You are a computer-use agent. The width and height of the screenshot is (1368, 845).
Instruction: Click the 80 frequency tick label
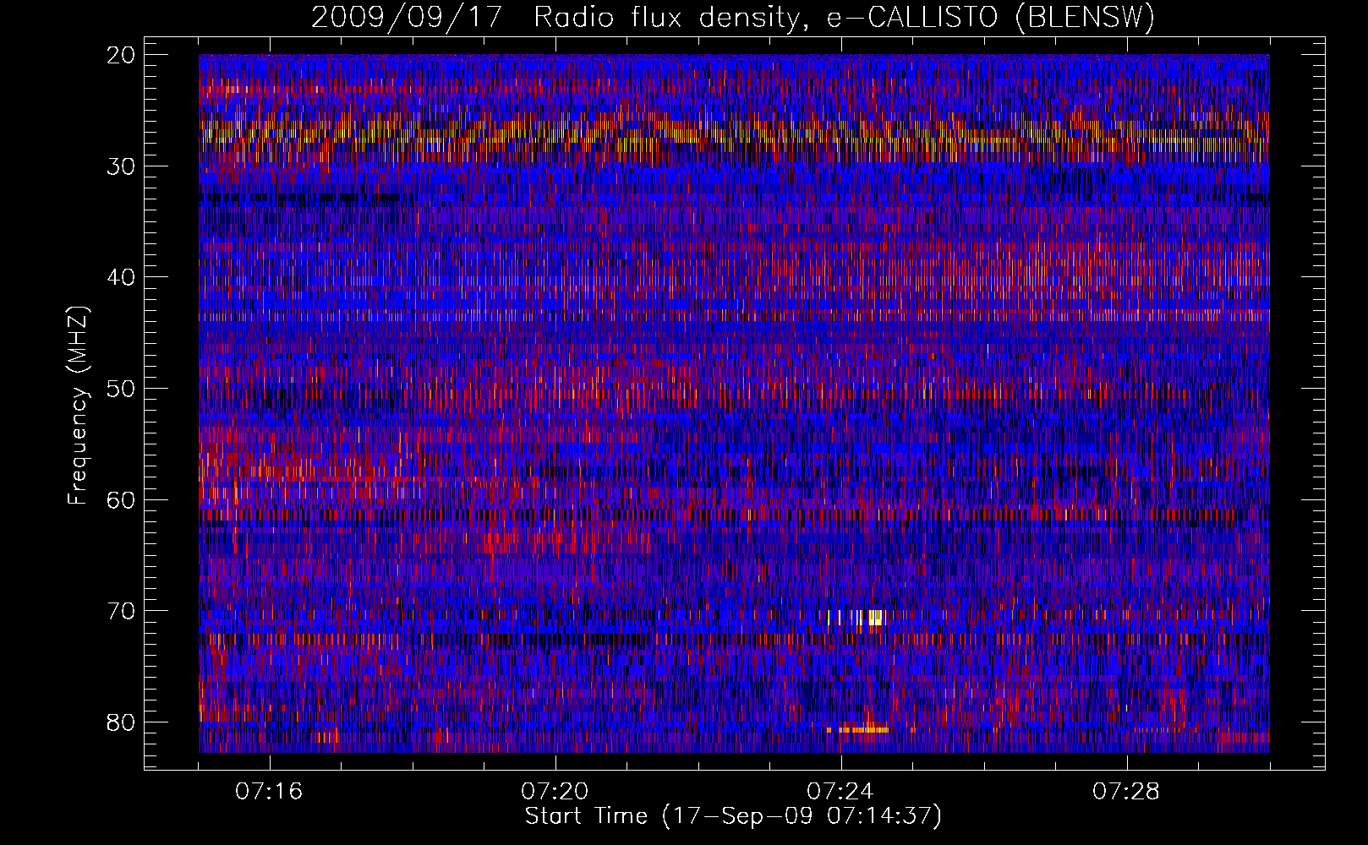[x=122, y=722]
